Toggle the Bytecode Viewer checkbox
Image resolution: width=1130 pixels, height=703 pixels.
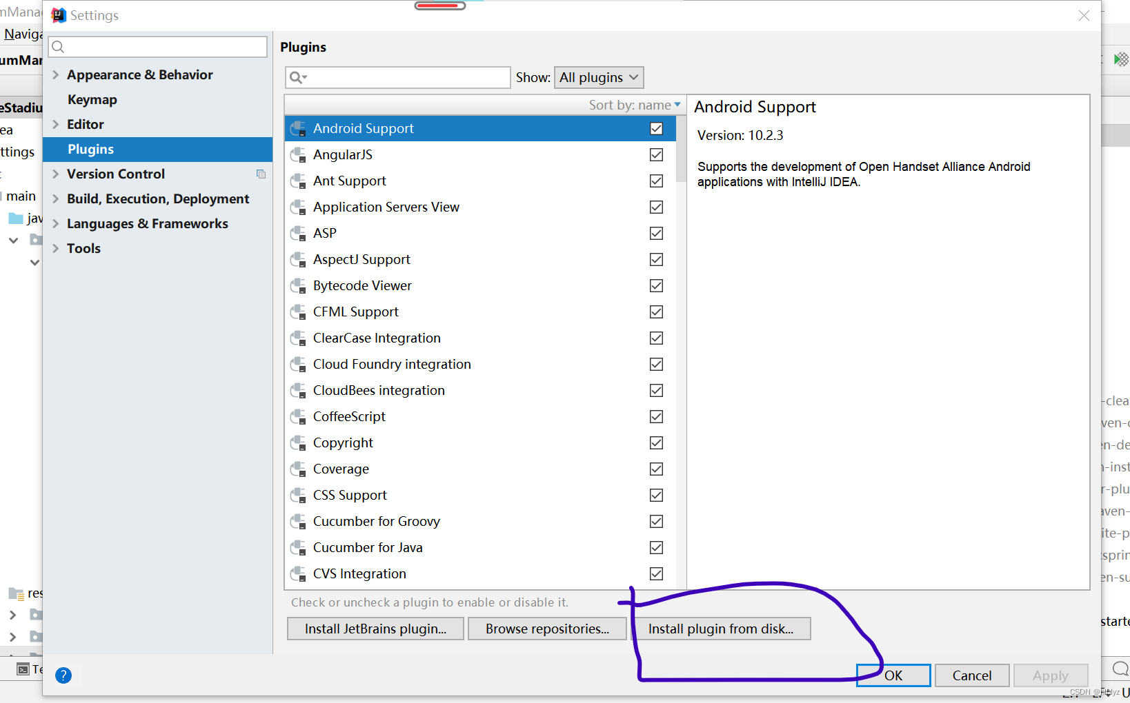point(656,285)
